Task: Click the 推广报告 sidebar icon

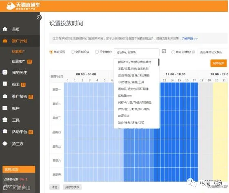Action: point(5,96)
